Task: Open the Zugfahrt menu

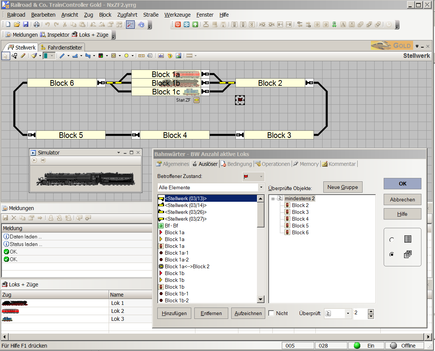Action: (x=127, y=15)
